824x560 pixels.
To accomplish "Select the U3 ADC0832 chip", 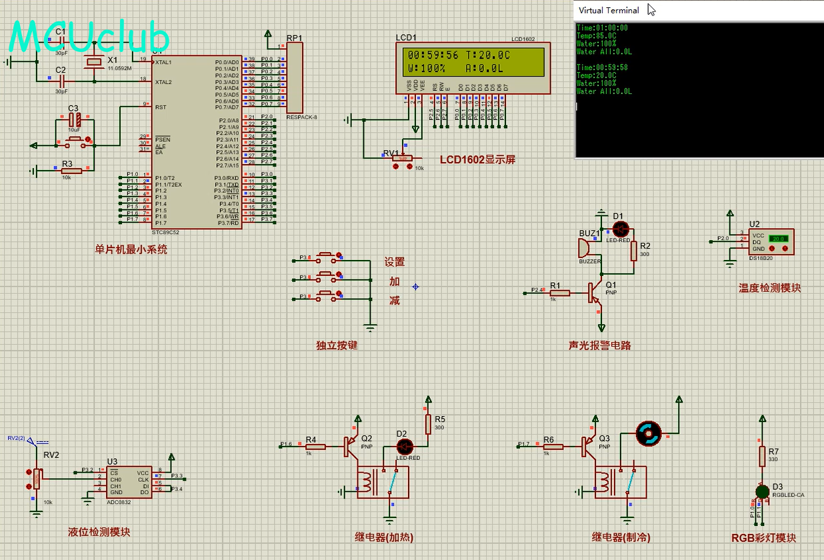I will [x=129, y=481].
